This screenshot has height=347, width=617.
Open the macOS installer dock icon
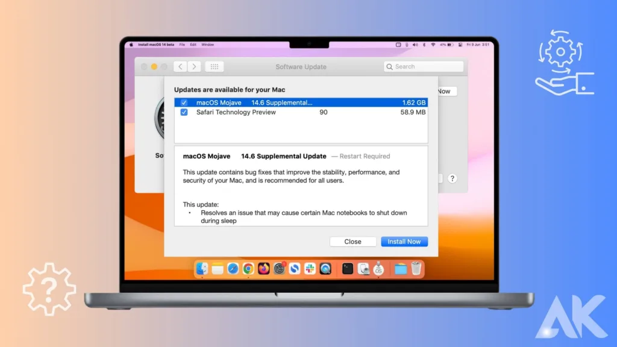coord(378,269)
